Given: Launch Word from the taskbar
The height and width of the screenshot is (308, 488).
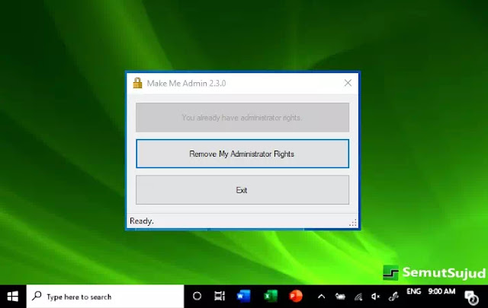Looking at the screenshot, I should [243, 296].
